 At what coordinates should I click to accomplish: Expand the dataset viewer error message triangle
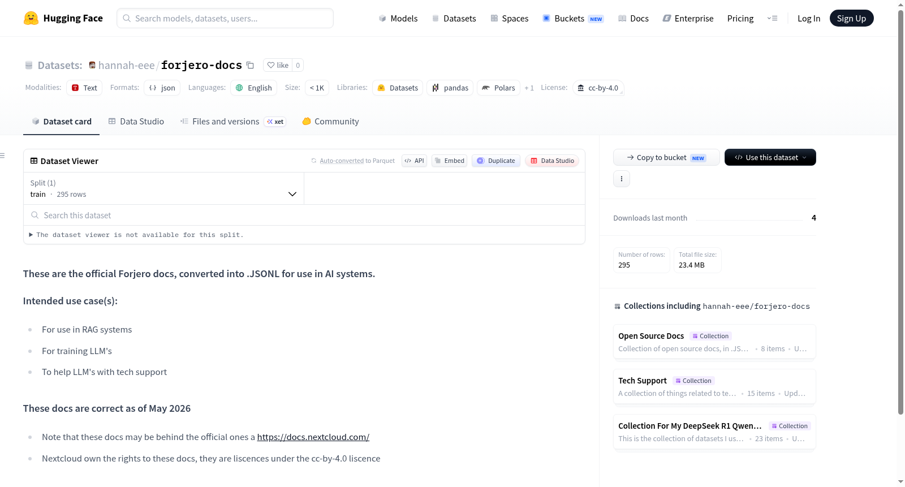click(x=31, y=235)
